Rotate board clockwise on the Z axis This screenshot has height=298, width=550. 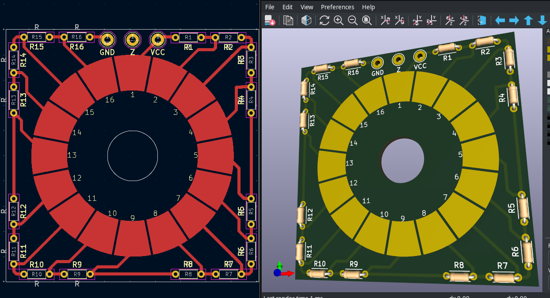pos(450,20)
